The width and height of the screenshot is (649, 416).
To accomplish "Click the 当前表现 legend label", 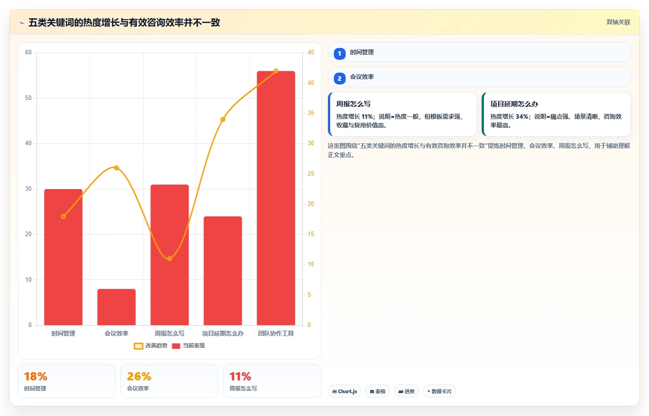I will (194, 346).
